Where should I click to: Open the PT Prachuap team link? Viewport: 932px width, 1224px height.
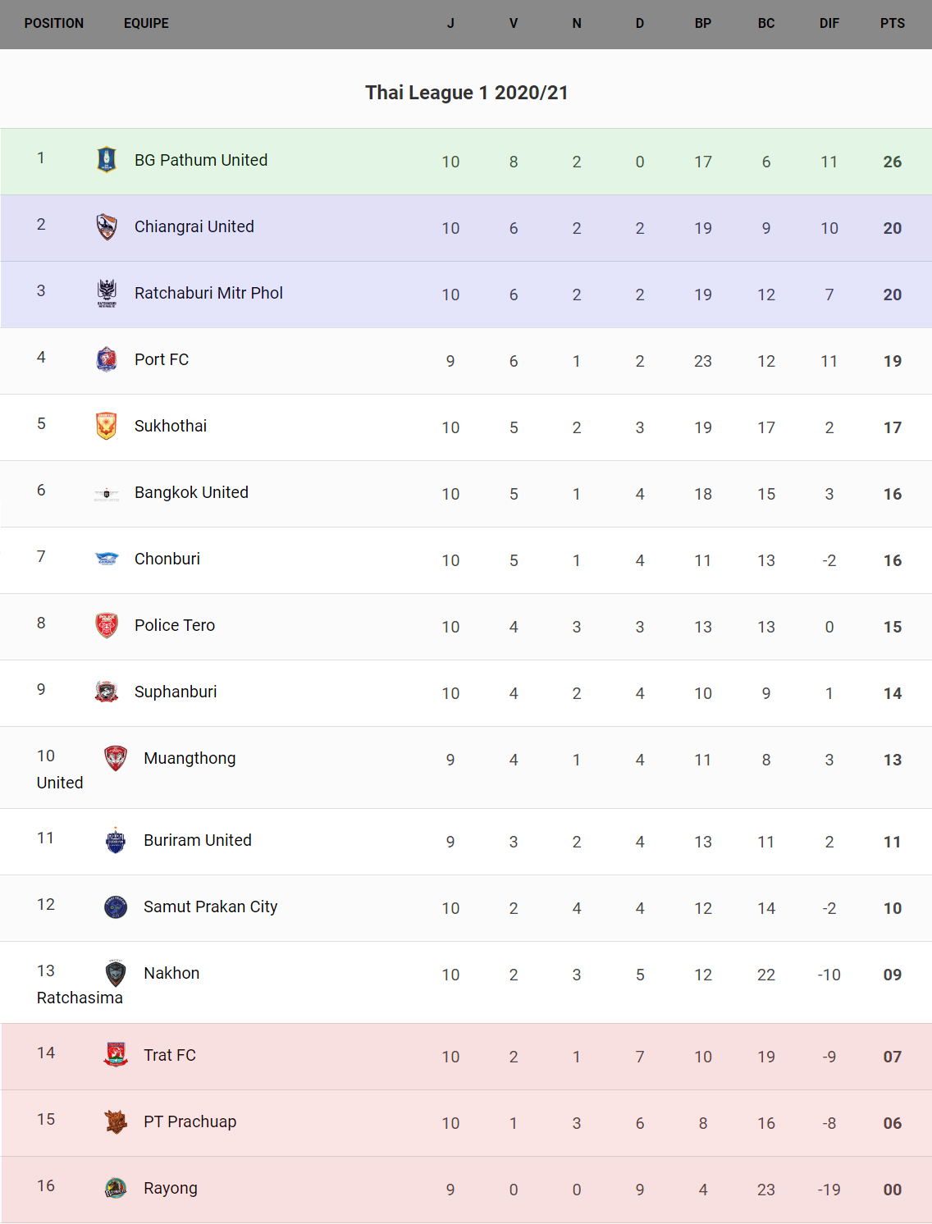click(x=190, y=1121)
